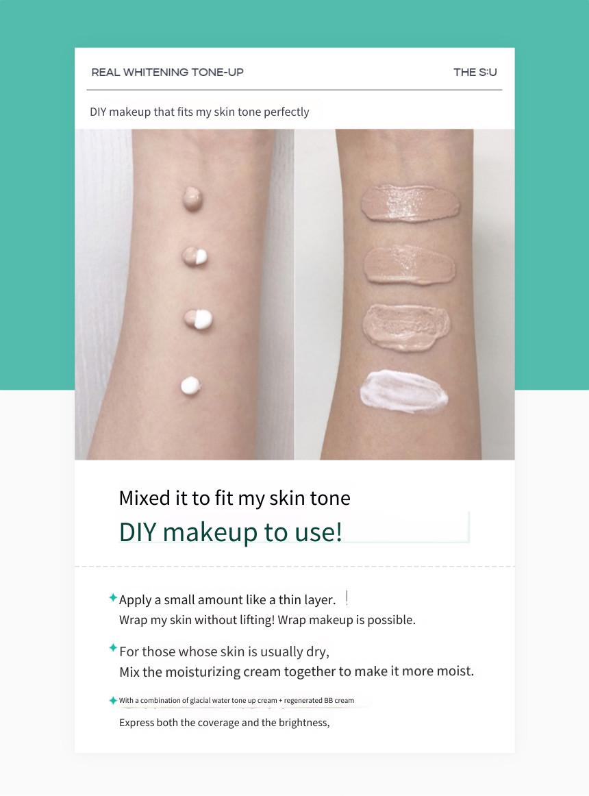Click the green star beside 'With a combination'
The image size is (589, 796).
click(x=113, y=701)
